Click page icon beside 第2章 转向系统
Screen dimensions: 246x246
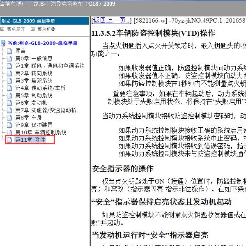point(9,73)
